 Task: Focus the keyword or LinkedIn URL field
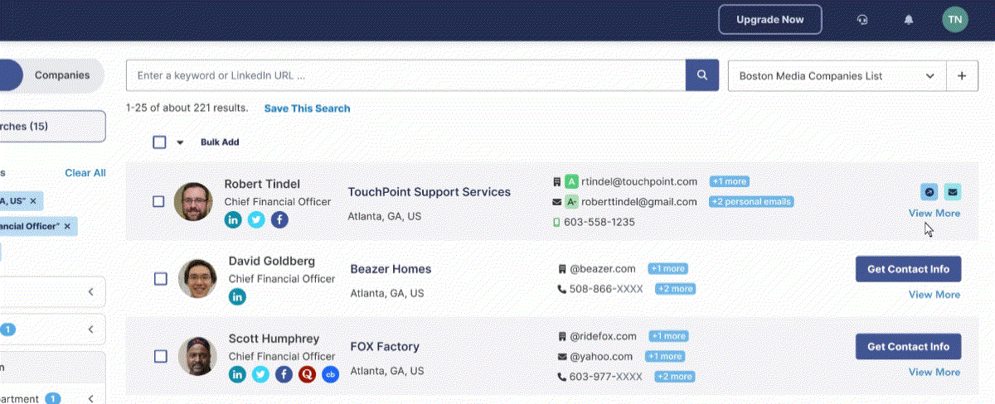coord(405,75)
